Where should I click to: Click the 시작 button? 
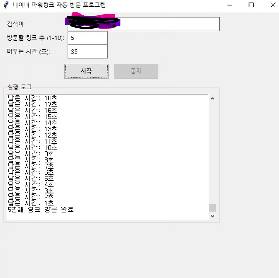click(86, 71)
